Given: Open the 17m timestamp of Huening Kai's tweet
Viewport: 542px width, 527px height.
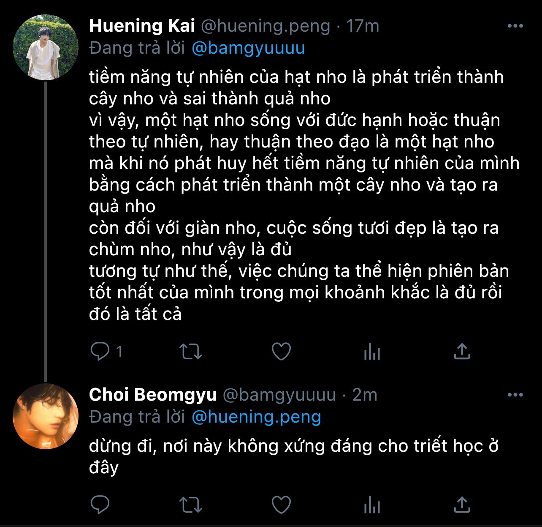Looking at the screenshot, I should [363, 26].
